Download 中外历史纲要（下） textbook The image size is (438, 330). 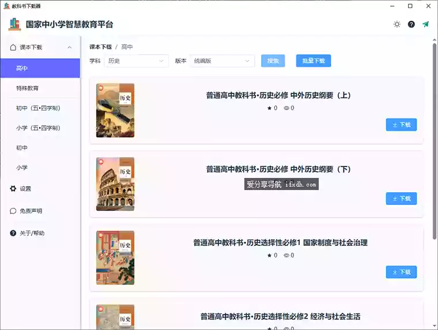(401, 199)
